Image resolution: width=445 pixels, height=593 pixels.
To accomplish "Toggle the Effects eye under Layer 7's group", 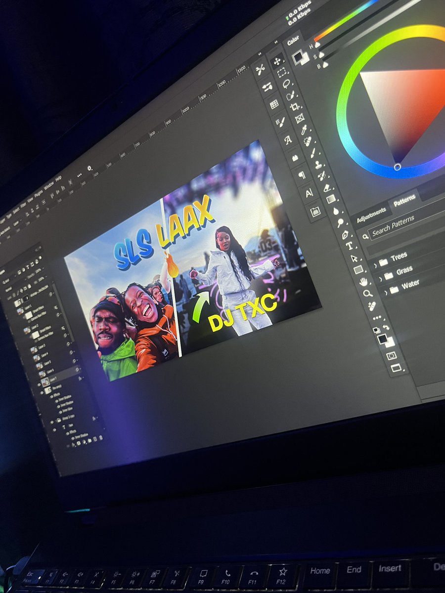I will coord(51,397).
